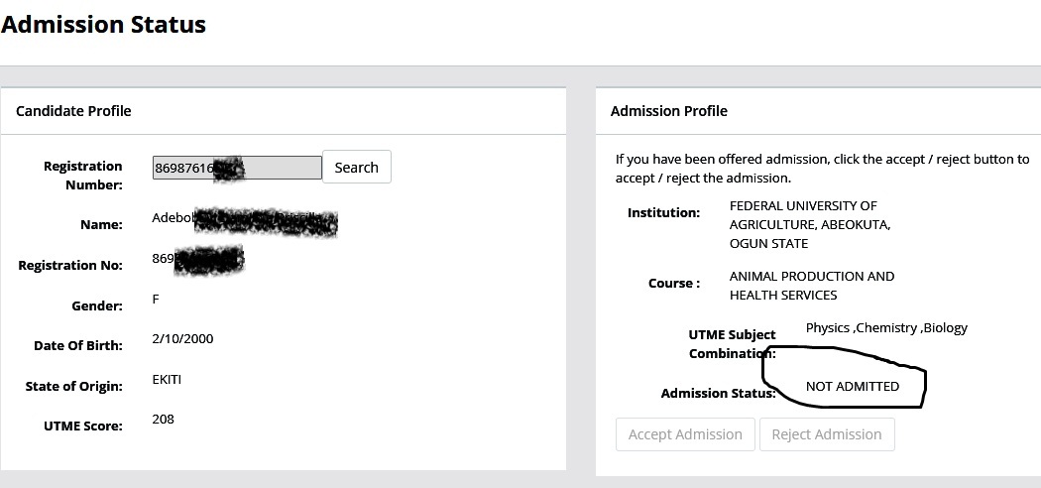Select the EKITI state of origin value
The height and width of the screenshot is (488, 1041).
coord(167,380)
